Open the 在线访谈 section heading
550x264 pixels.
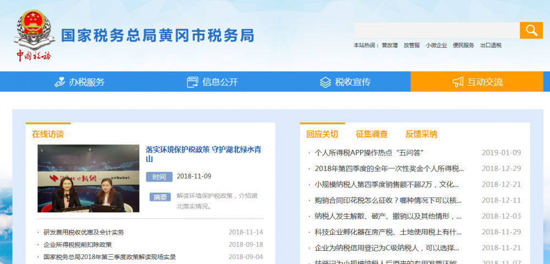point(48,134)
